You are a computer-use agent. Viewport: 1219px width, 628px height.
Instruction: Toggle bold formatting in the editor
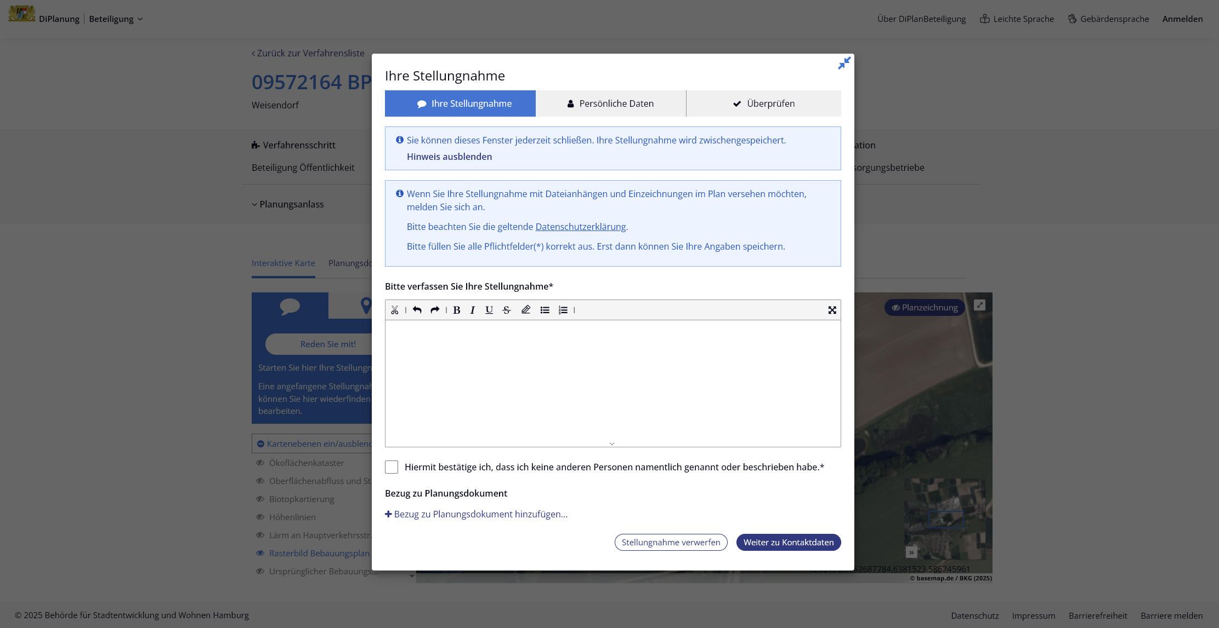point(456,310)
